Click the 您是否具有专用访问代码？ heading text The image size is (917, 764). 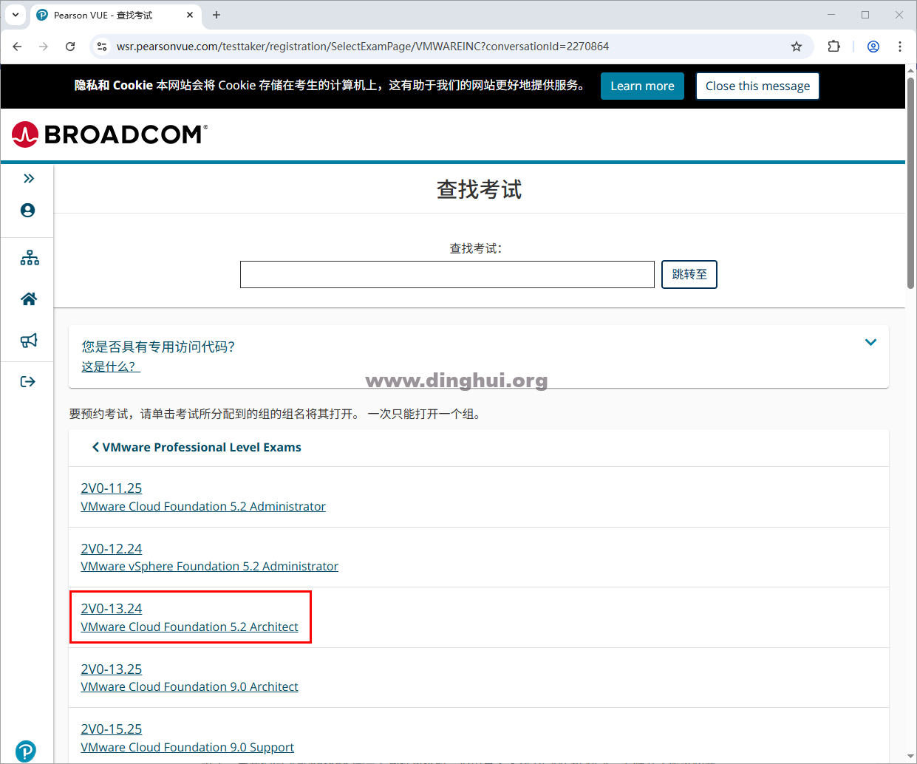(x=158, y=347)
